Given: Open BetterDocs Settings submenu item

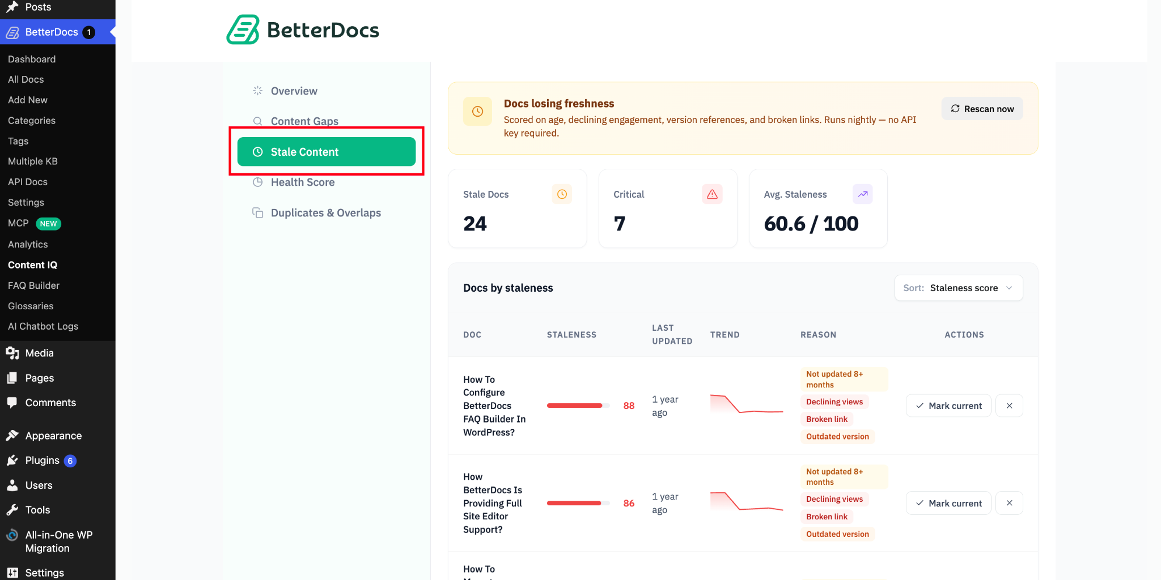Looking at the screenshot, I should (26, 202).
